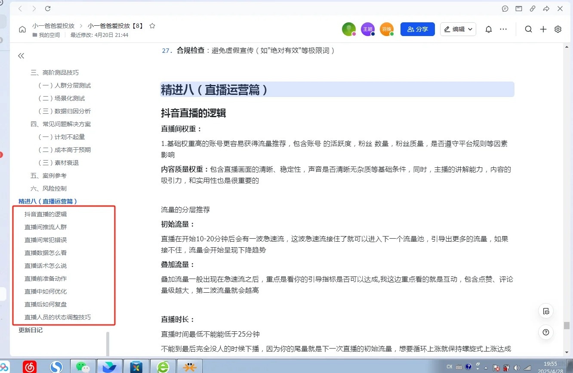This screenshot has width=573, height=373.
Task: Open the floating document tools icon
Action: pos(546,311)
